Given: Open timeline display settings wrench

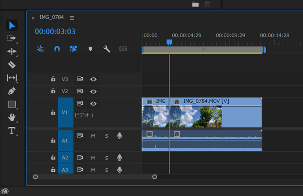Looking at the screenshot, I should click(x=107, y=49).
